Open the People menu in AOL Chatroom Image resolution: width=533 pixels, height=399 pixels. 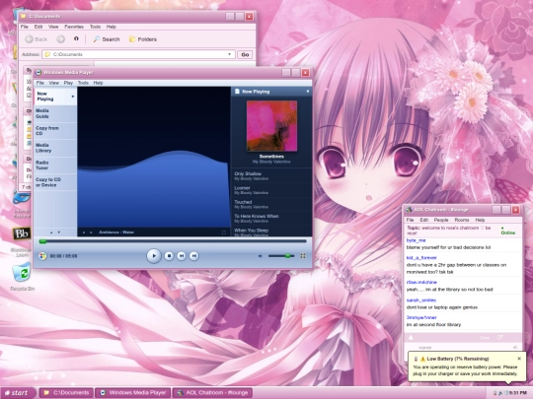tap(441, 220)
